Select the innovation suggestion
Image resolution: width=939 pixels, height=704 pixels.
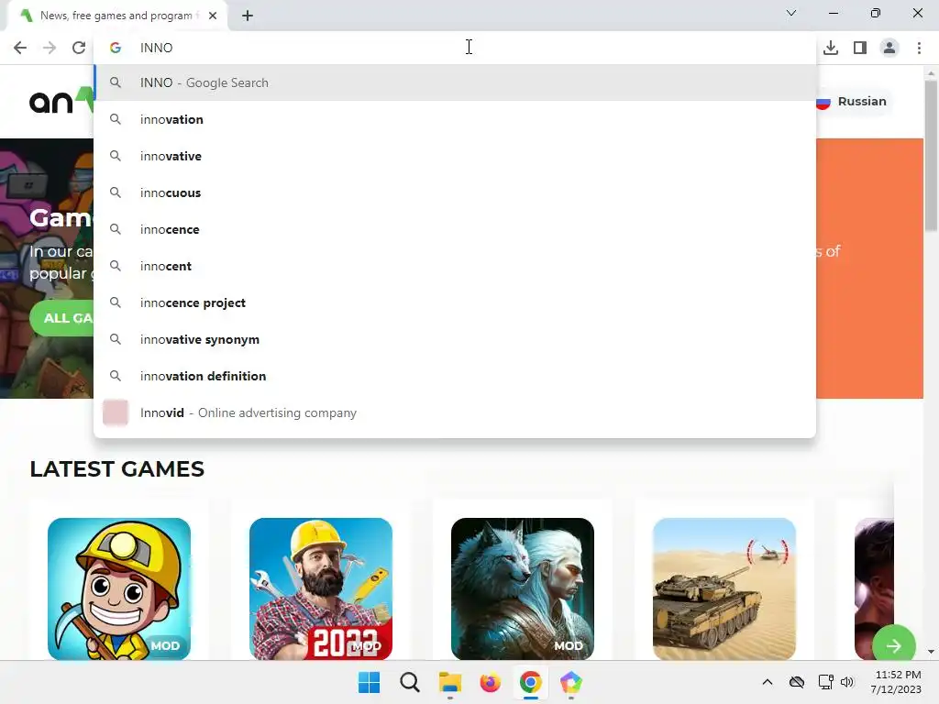(455, 120)
